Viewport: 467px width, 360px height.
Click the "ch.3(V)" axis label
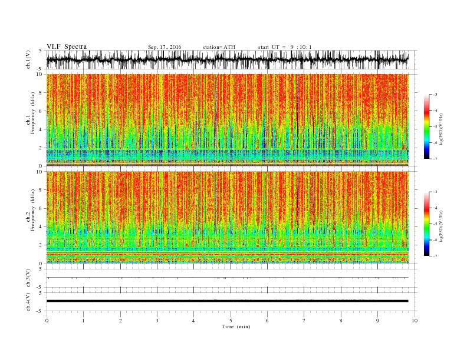[x=28, y=278]
